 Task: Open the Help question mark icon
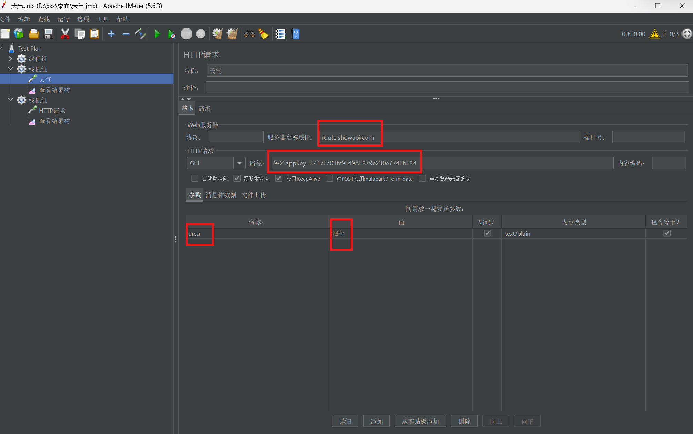(296, 34)
